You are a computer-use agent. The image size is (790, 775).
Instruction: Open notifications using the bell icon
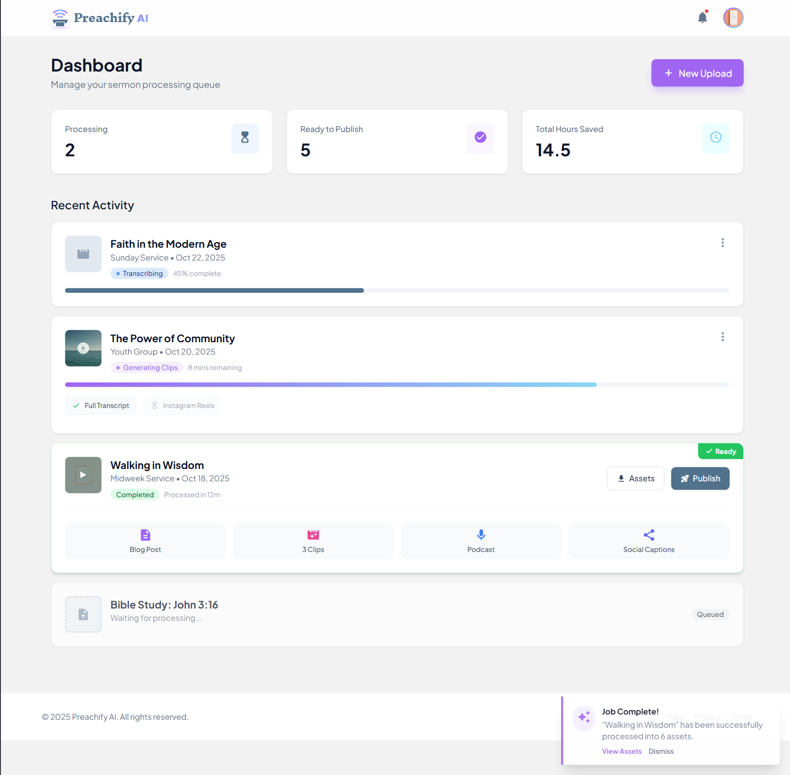[x=703, y=18]
